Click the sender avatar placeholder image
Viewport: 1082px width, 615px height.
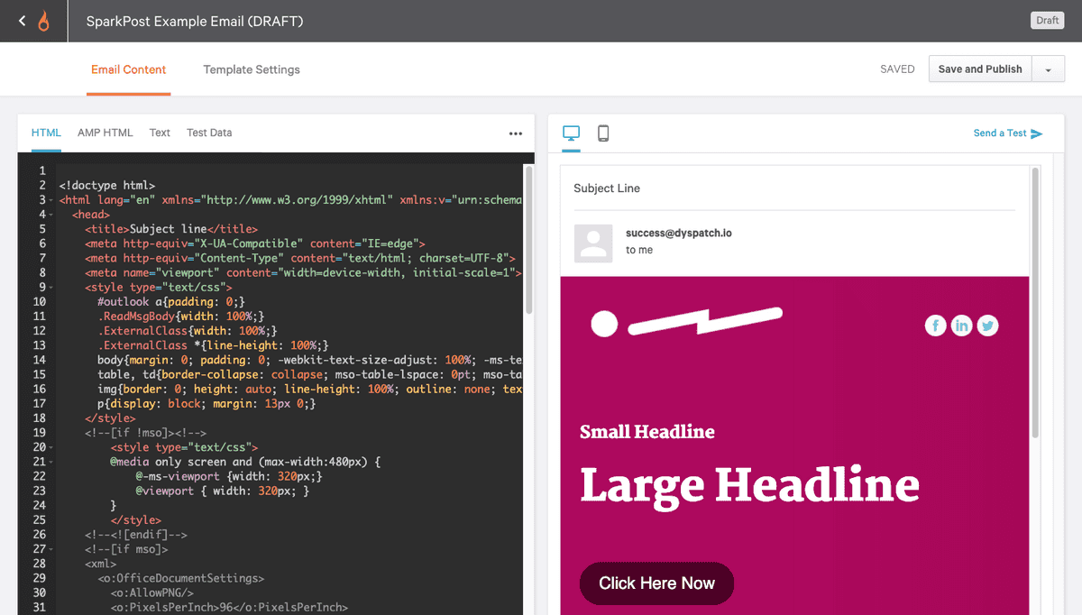[593, 243]
